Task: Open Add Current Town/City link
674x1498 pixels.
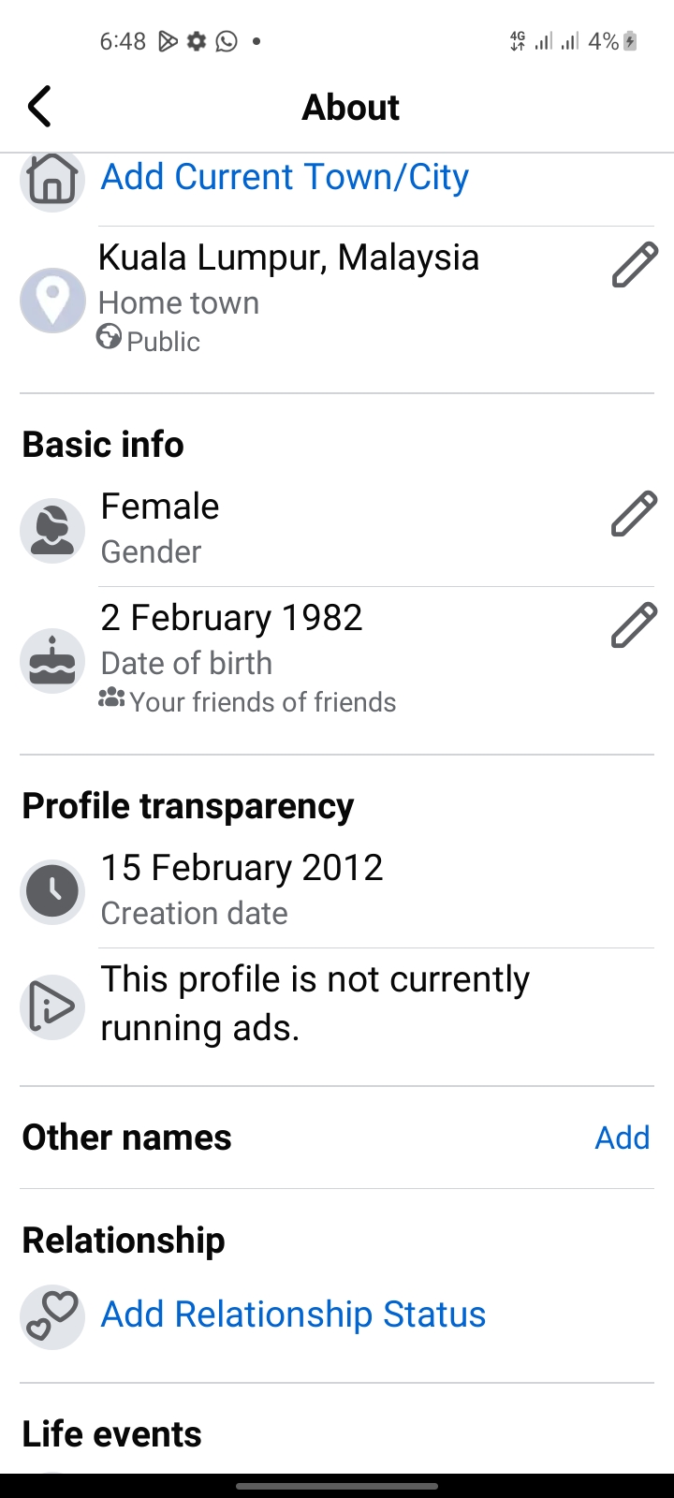Action: (285, 177)
